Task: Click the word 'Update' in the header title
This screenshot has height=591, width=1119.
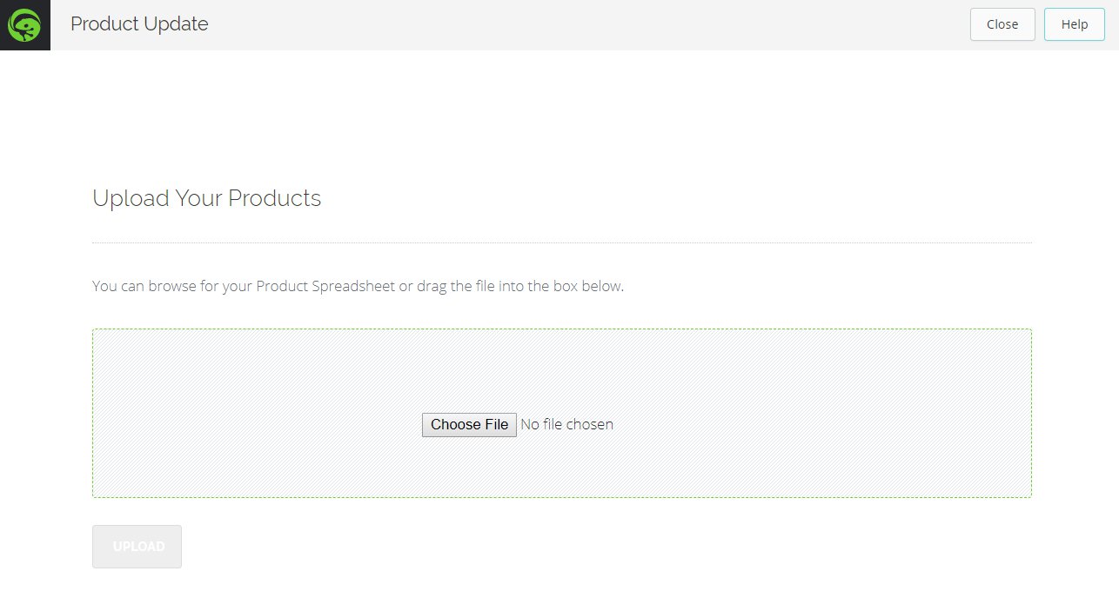Action: (176, 24)
